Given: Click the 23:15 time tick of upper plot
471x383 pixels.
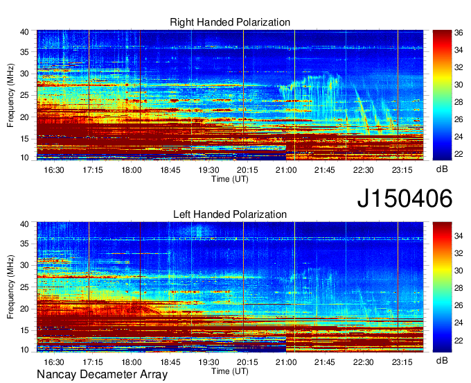Looking at the screenshot, I should tap(402, 170).
